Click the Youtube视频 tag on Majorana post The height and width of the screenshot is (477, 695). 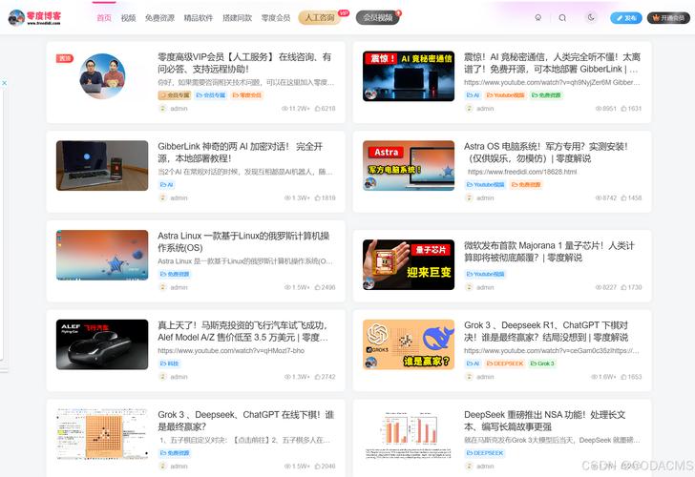coord(485,274)
